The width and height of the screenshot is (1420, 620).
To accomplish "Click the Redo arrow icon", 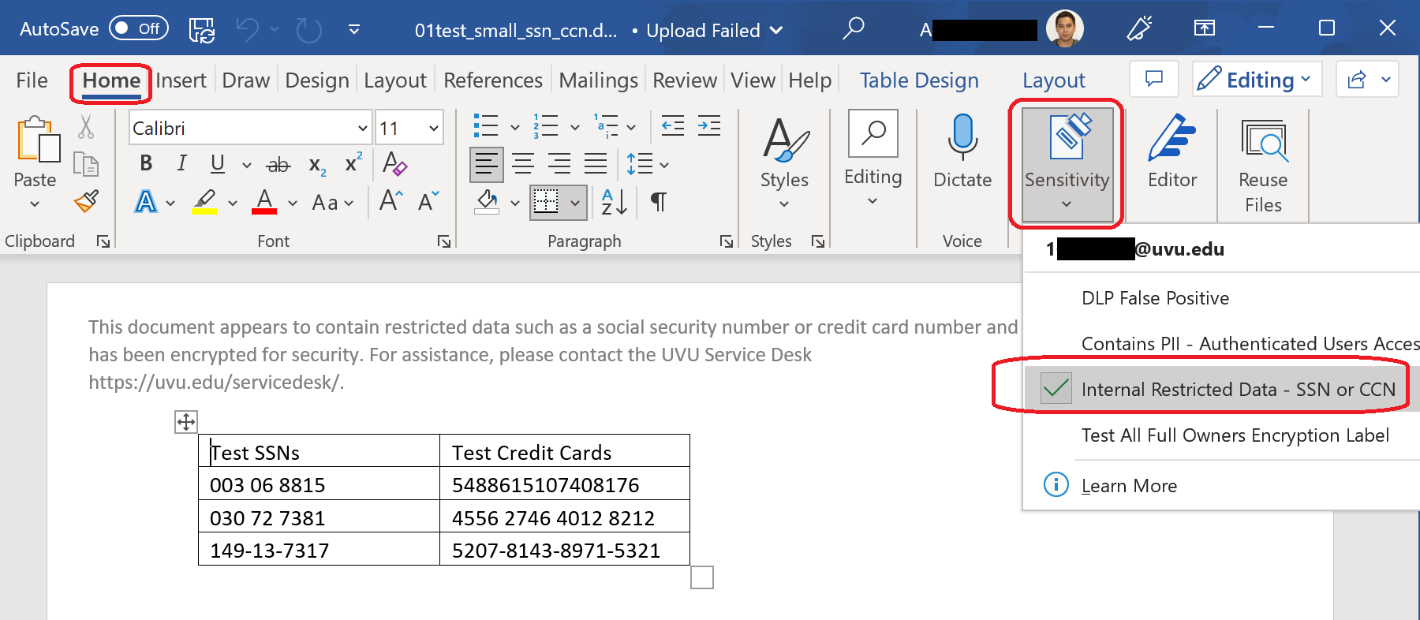I will click(308, 30).
